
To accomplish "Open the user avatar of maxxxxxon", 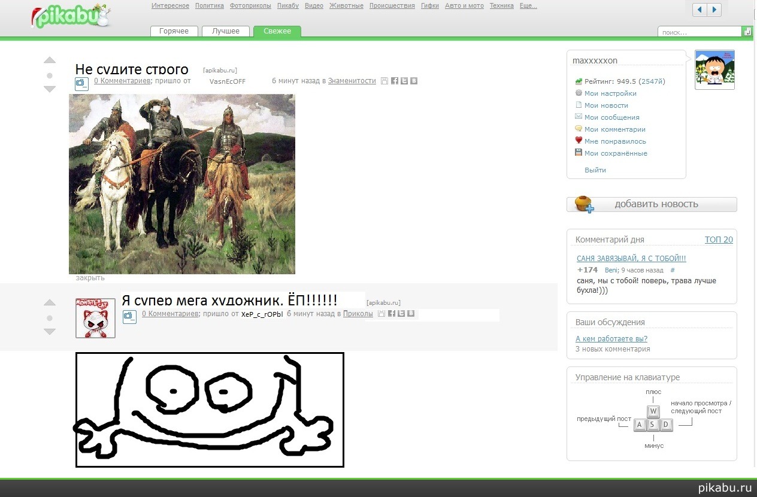I will [x=714, y=69].
